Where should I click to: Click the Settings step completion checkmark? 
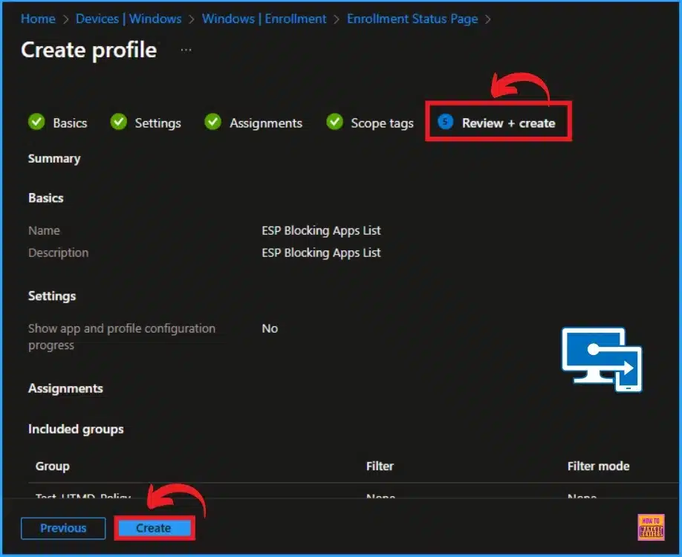click(119, 122)
